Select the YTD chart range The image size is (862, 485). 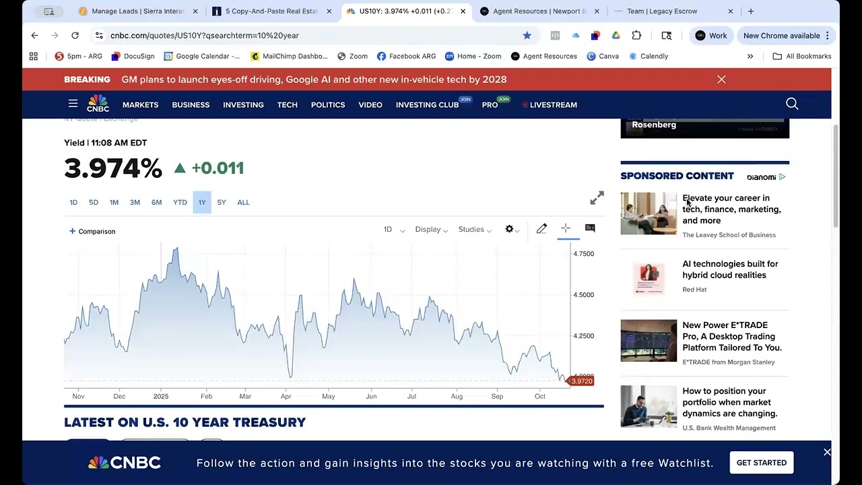[x=180, y=202]
